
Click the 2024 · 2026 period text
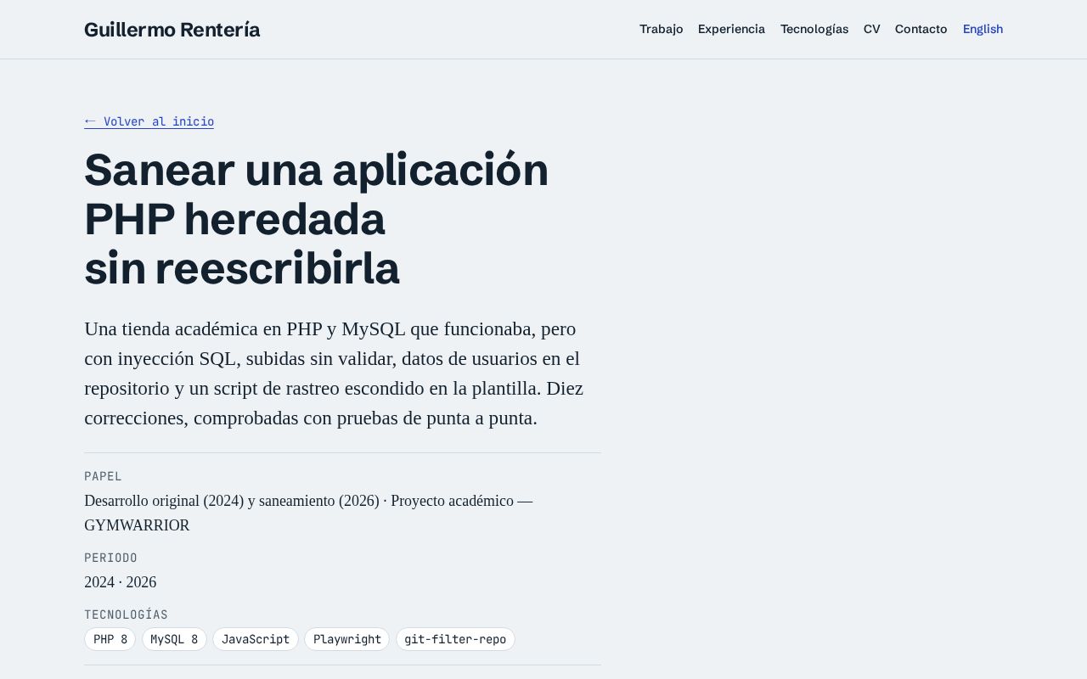pos(120,582)
